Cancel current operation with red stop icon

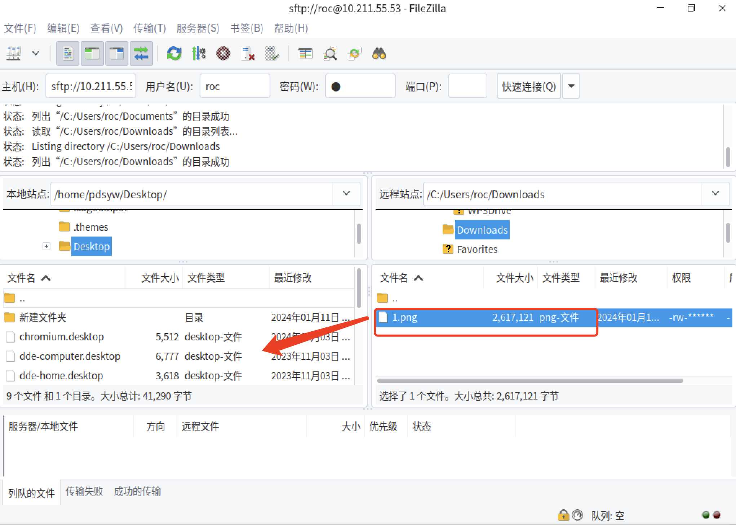point(223,54)
